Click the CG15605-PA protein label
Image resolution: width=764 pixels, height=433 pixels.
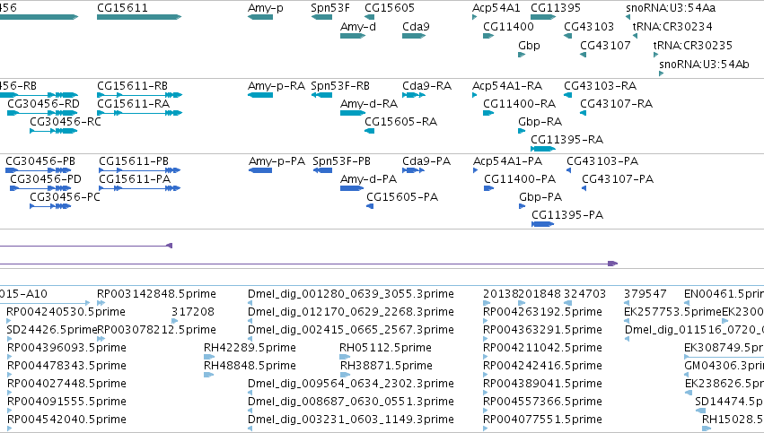coord(402,197)
